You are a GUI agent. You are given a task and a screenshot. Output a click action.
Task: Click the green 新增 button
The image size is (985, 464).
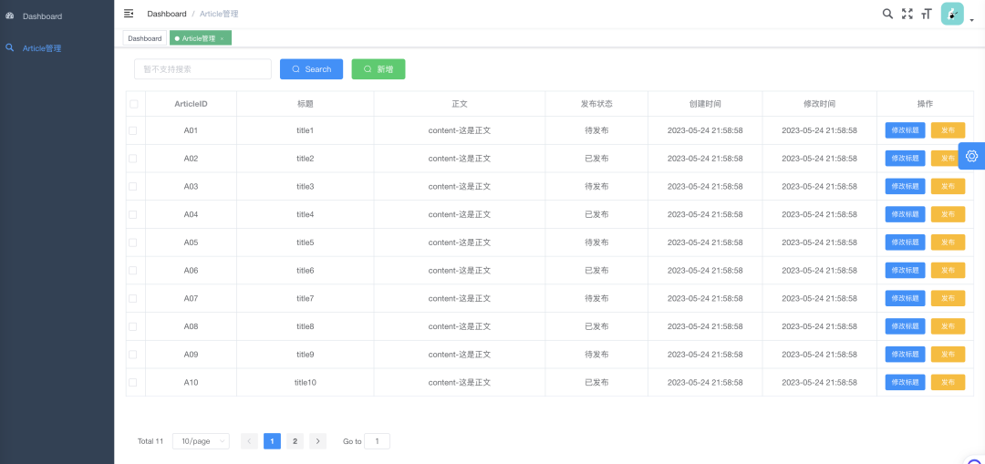click(x=378, y=69)
